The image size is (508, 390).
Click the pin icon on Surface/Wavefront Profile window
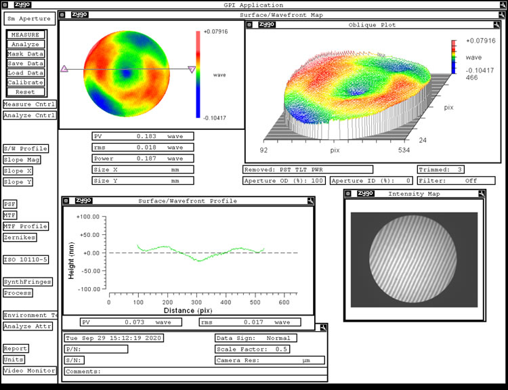click(x=309, y=201)
